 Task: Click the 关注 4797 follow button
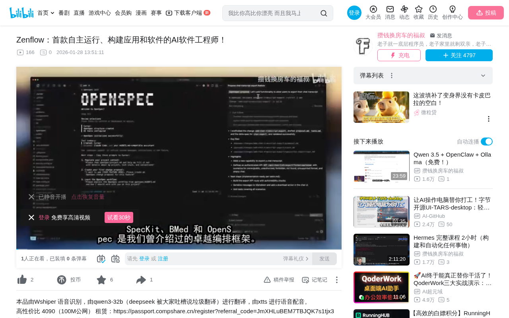coord(459,55)
